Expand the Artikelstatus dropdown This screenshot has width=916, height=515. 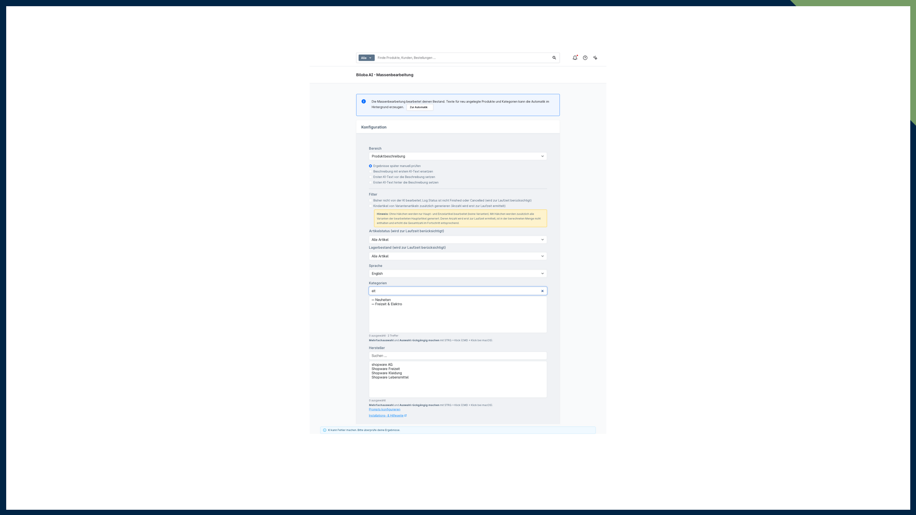[x=458, y=240]
